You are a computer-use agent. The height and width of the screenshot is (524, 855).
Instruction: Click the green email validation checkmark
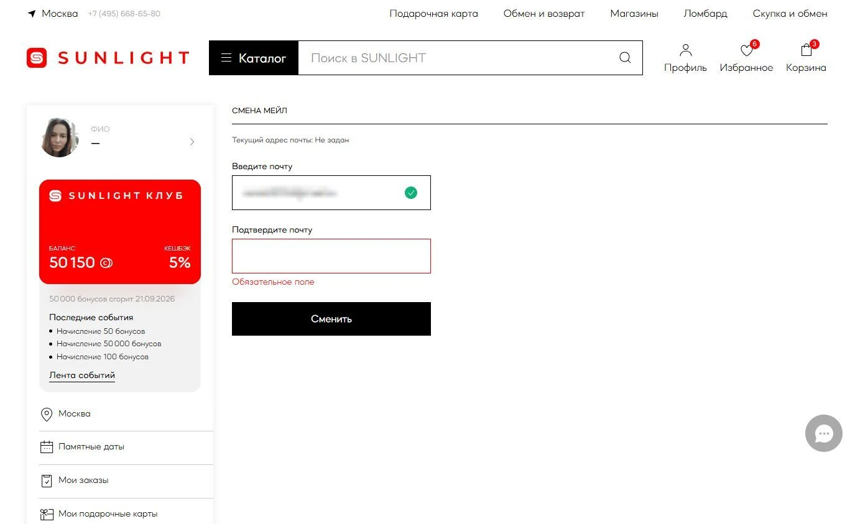click(x=411, y=193)
